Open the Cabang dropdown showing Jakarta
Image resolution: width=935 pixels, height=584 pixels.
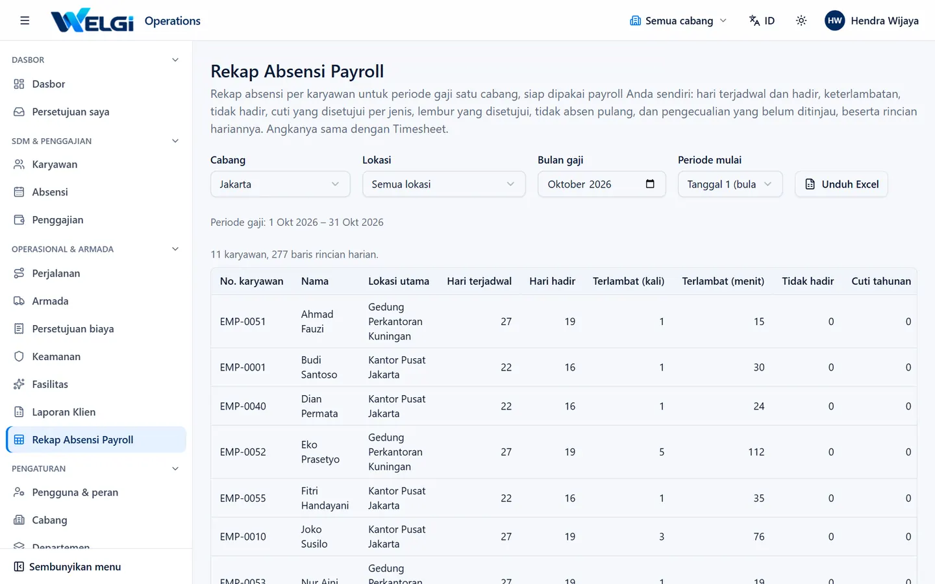[280, 184]
